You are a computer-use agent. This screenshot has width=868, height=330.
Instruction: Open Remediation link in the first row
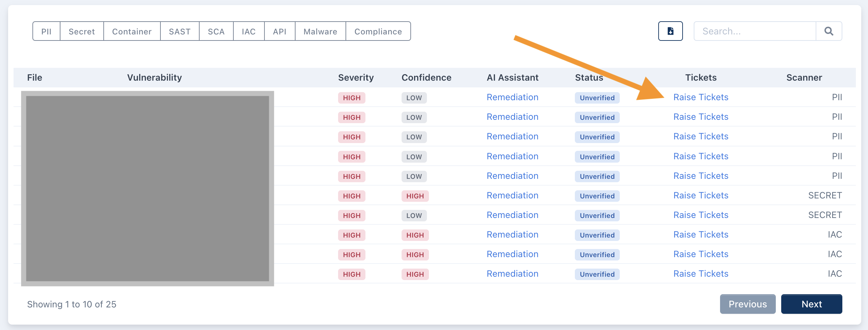512,97
